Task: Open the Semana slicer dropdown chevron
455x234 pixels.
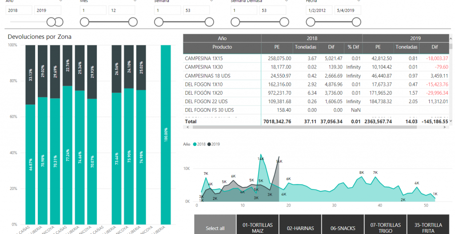Action: (210, 1)
